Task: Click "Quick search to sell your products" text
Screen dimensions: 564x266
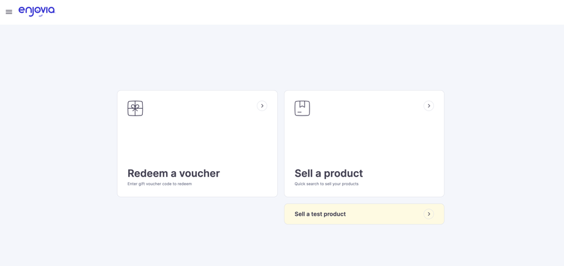Action: pyautogui.click(x=326, y=184)
